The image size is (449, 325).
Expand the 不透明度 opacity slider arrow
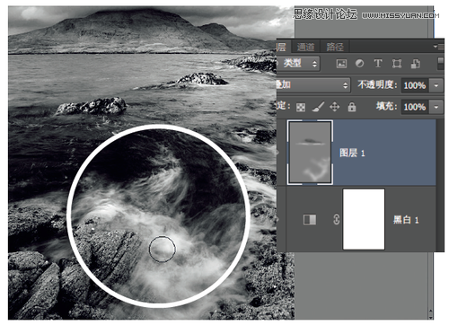pyautogui.click(x=436, y=85)
